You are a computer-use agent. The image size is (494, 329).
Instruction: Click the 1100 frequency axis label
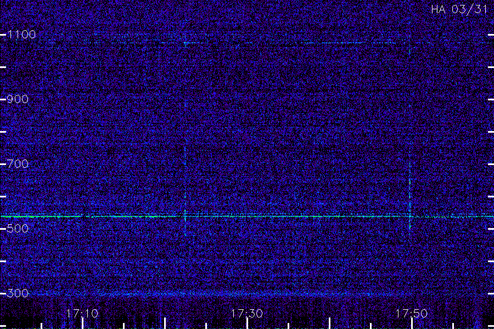(21, 35)
